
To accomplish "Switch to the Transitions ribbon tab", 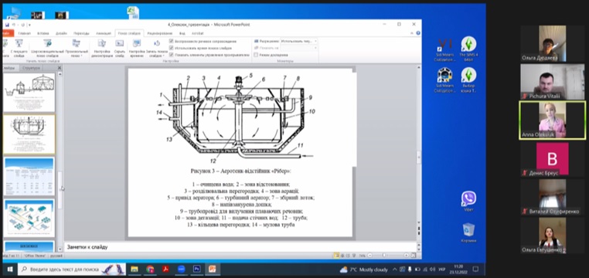I will click(81, 33).
